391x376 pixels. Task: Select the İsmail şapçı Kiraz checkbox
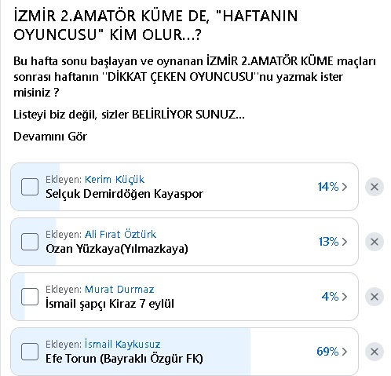point(30,297)
